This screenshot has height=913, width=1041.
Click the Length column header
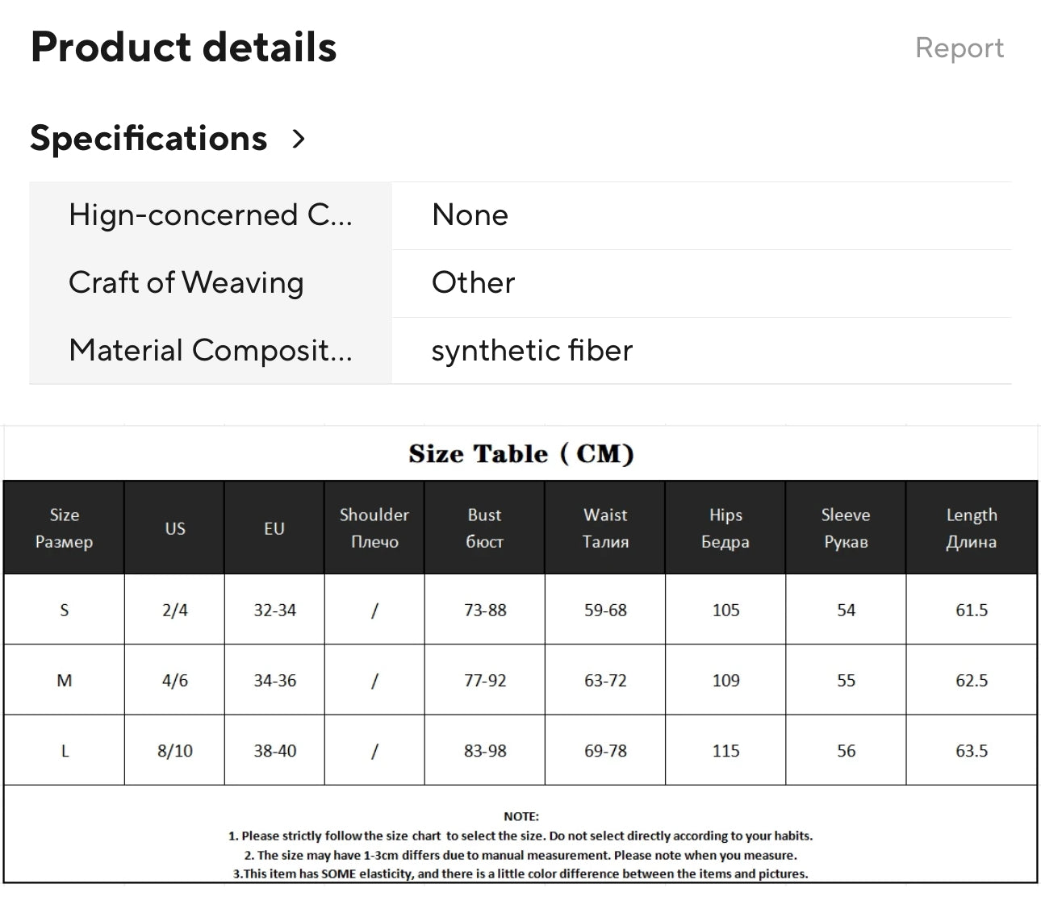coord(972,528)
